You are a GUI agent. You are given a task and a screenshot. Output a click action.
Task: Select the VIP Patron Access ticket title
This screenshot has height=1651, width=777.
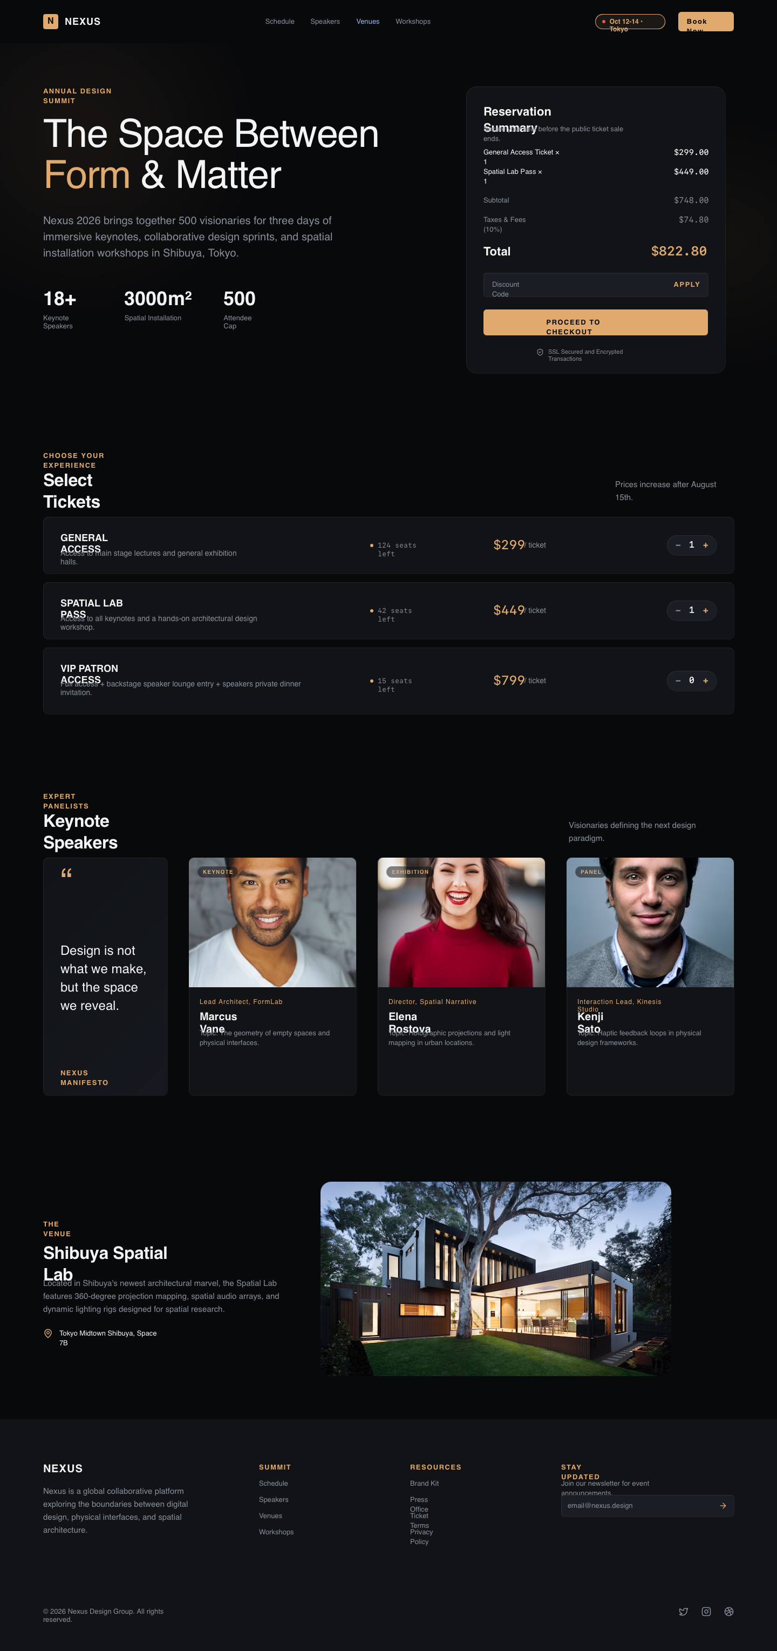pyautogui.click(x=89, y=673)
